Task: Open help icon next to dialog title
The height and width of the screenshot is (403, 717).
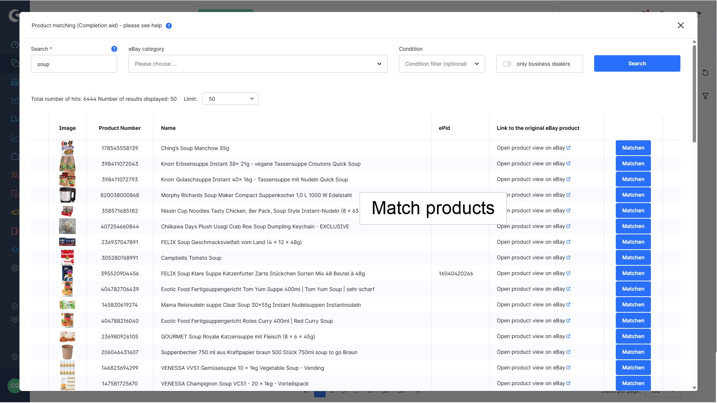Action: click(x=169, y=26)
